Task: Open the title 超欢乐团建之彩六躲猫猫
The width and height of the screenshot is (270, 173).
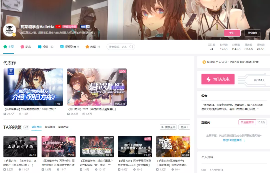Action: coord(96,163)
